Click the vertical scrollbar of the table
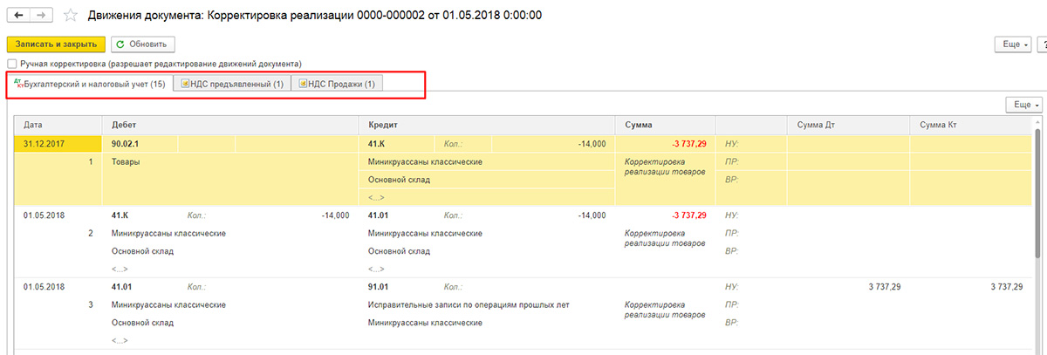This screenshot has width=1047, height=355. click(x=1037, y=236)
